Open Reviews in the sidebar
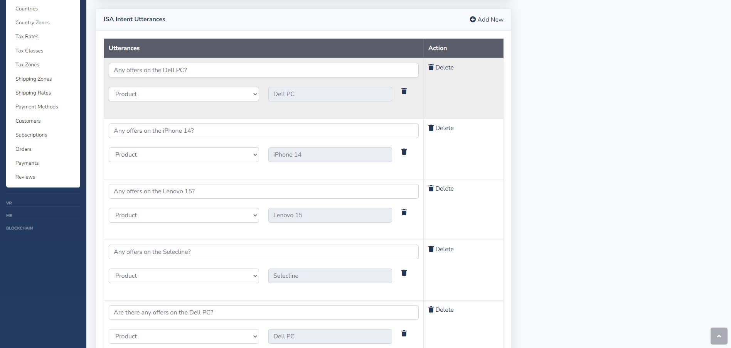This screenshot has width=731, height=348. (x=25, y=177)
